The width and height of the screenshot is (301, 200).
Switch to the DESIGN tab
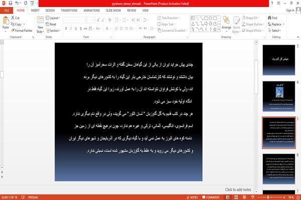(x=50, y=11)
